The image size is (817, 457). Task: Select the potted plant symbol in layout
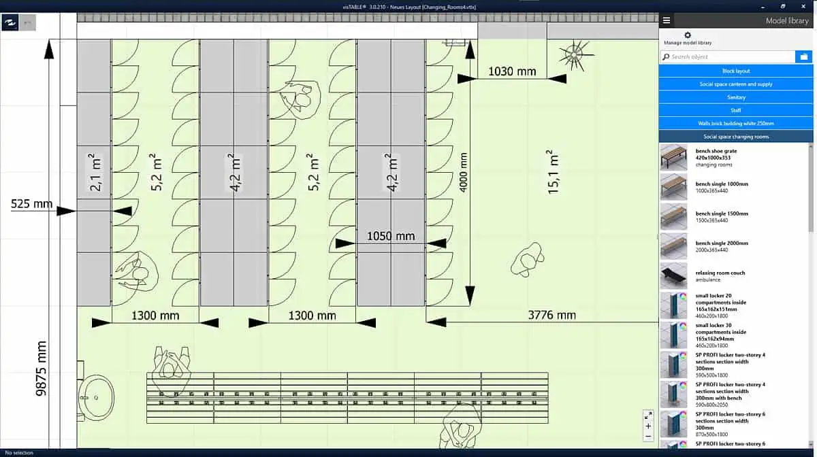577,54
